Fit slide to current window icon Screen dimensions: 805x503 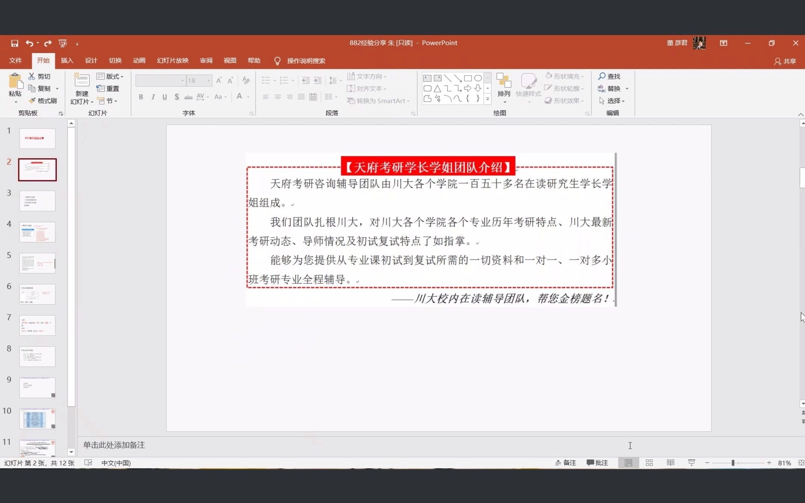coord(801,463)
